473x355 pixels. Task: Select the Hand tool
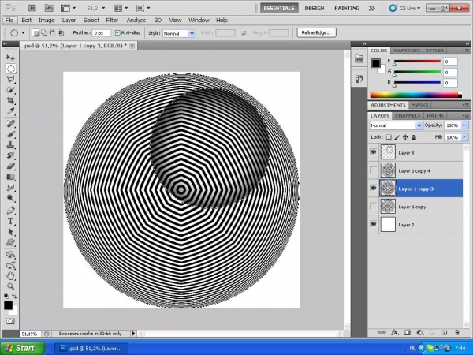point(10,275)
